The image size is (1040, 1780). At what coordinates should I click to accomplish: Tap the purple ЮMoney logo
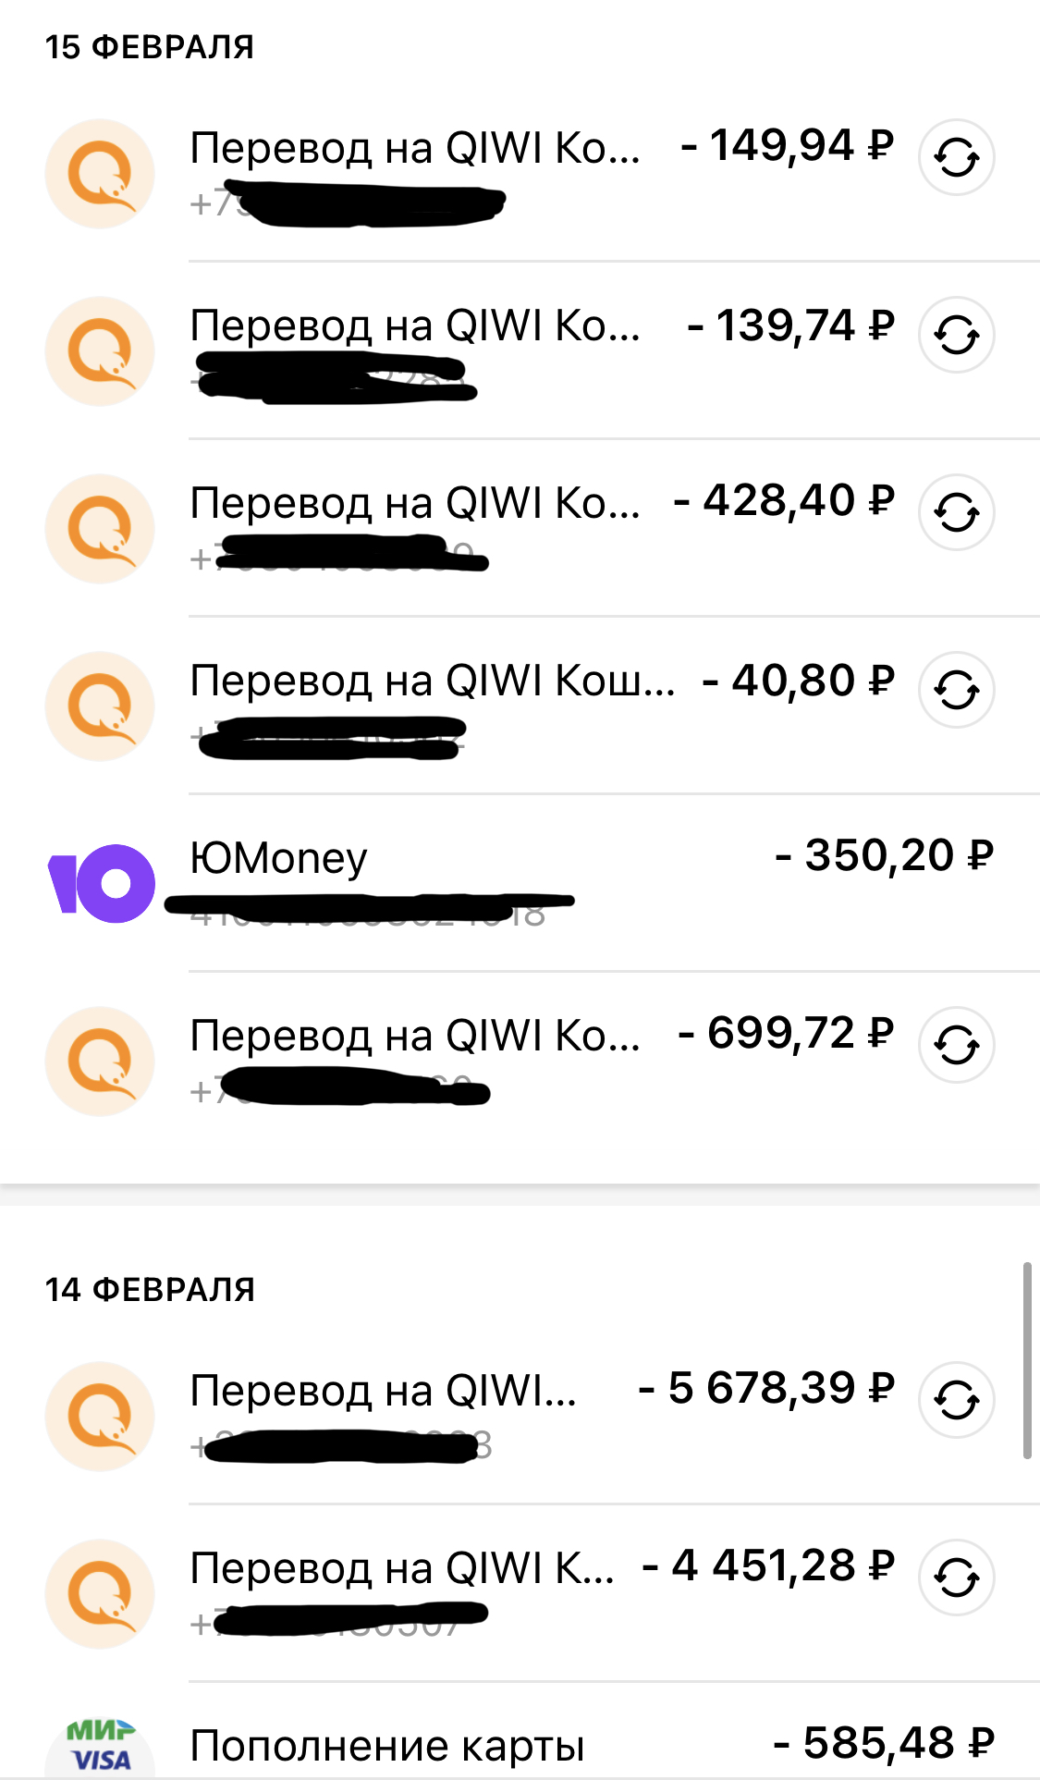[101, 883]
